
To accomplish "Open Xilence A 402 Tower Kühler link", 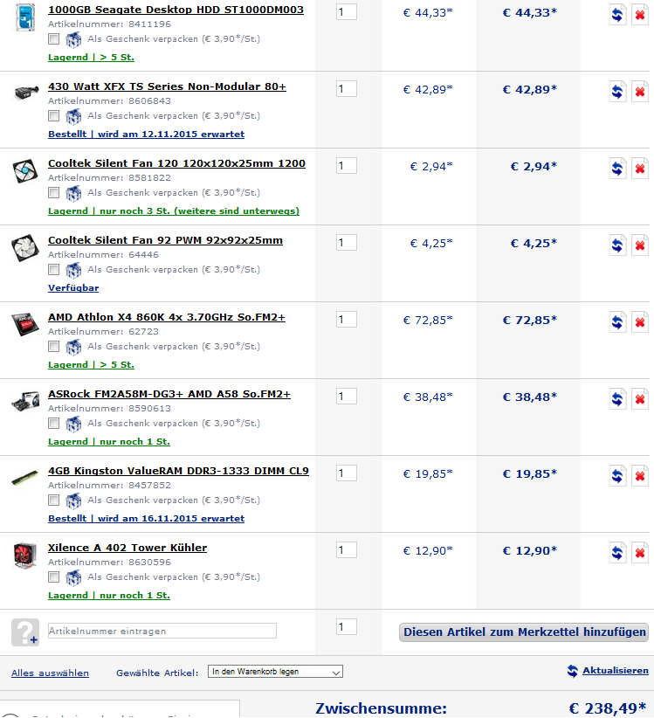I will pos(127,549).
